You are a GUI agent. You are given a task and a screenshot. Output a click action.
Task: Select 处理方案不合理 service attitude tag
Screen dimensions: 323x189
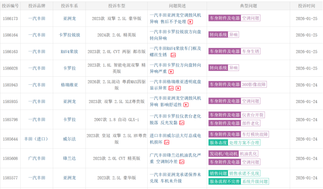pyautogui.click(x=234, y=143)
